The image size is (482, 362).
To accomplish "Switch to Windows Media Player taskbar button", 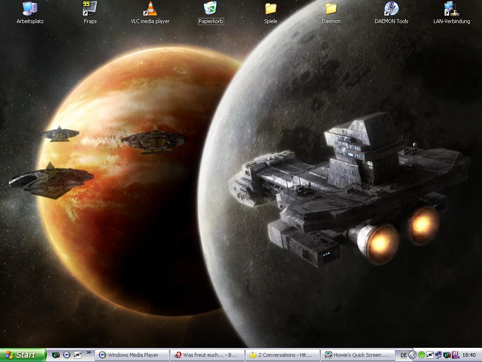I will pos(132,355).
